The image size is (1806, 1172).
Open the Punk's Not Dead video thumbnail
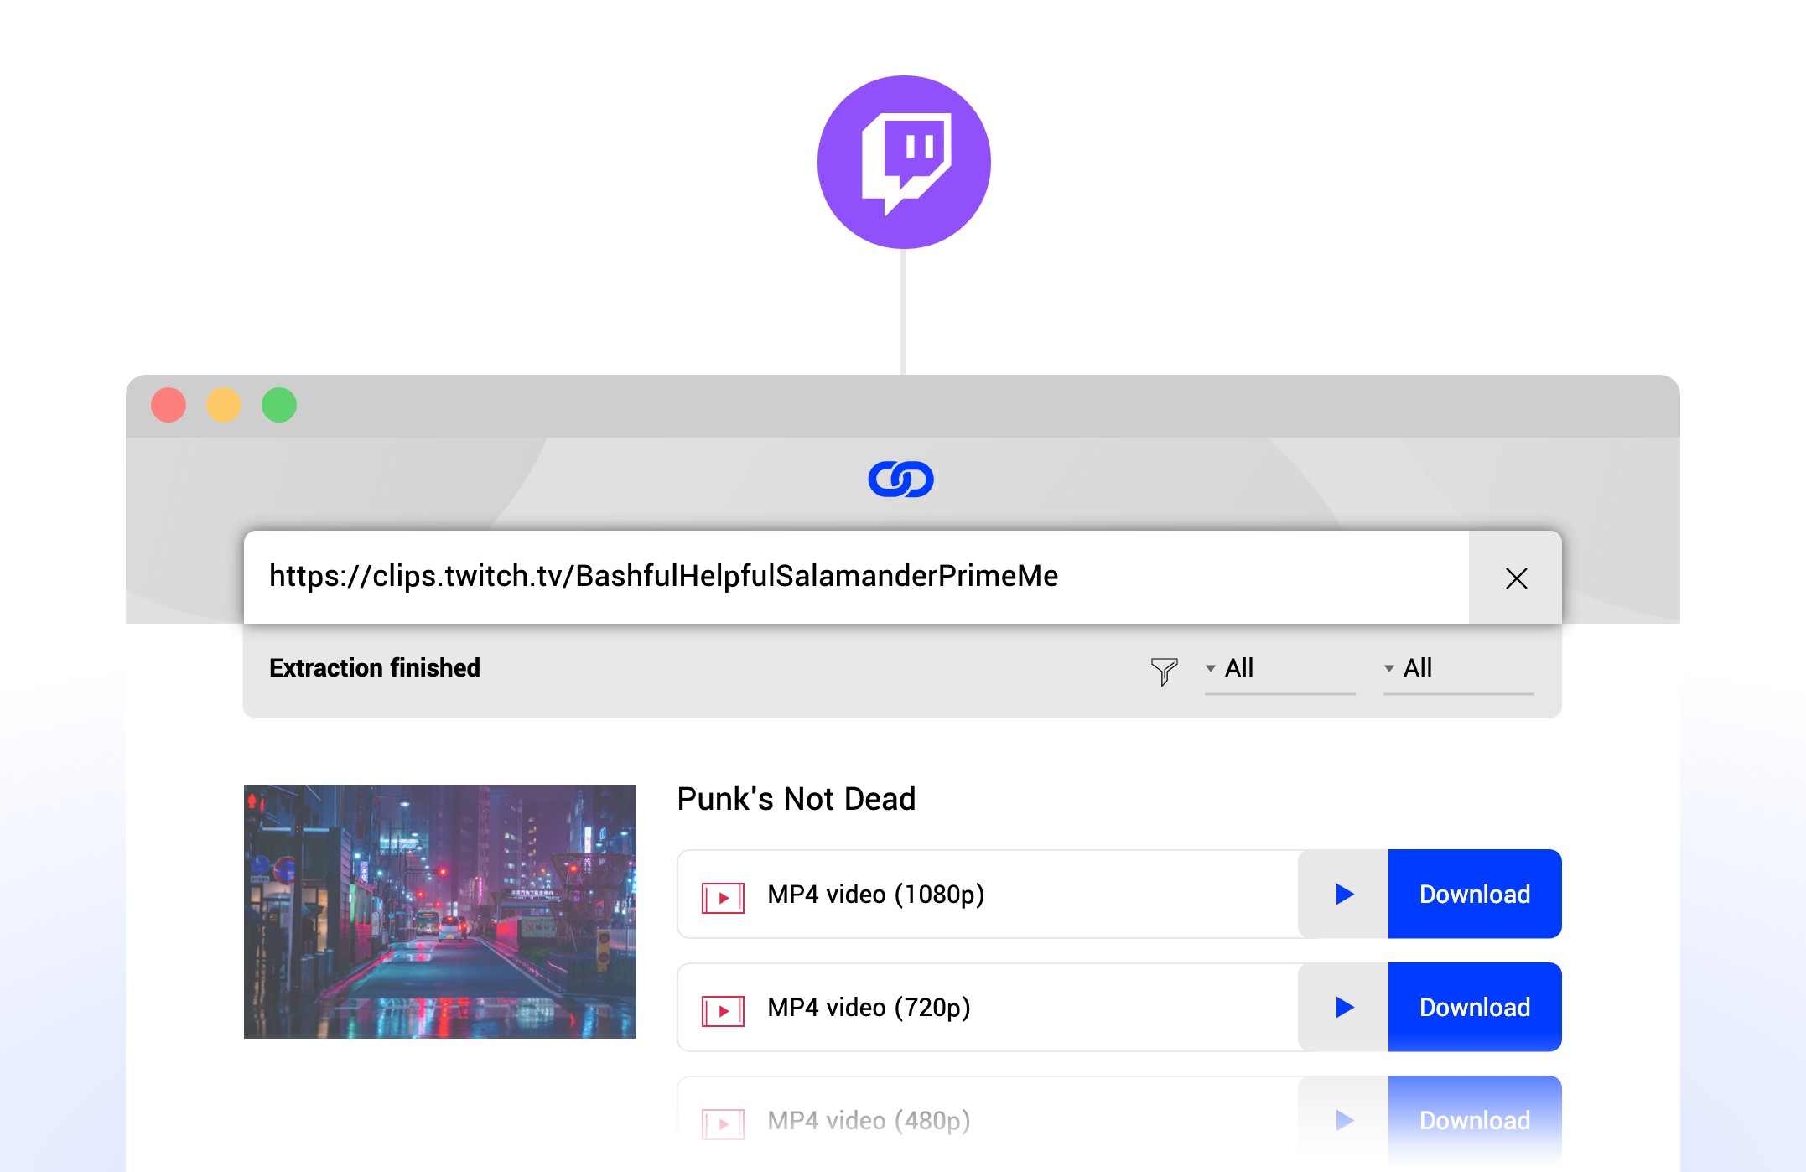coord(440,911)
